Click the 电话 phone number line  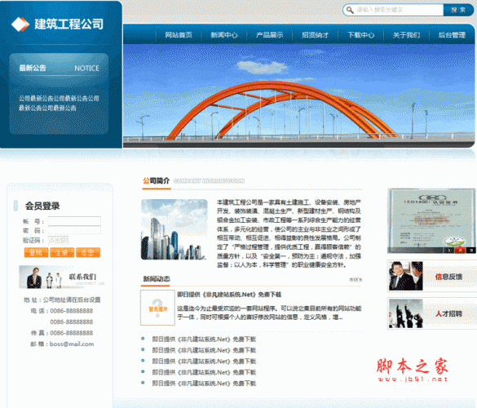[62, 311]
